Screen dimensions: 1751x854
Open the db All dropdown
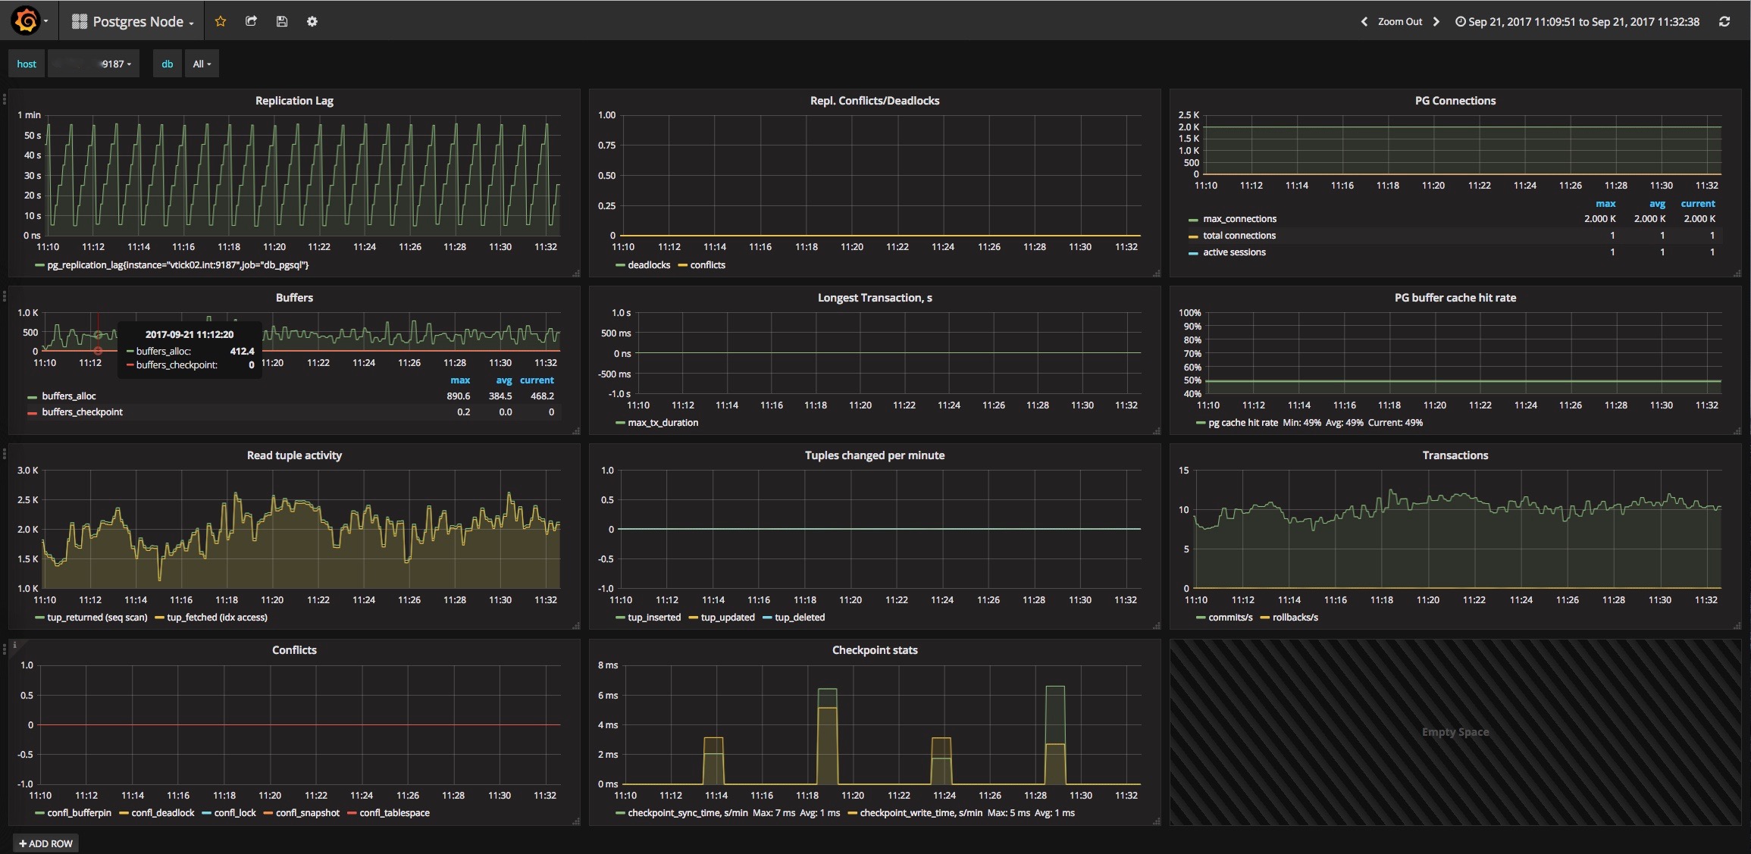pos(202,64)
